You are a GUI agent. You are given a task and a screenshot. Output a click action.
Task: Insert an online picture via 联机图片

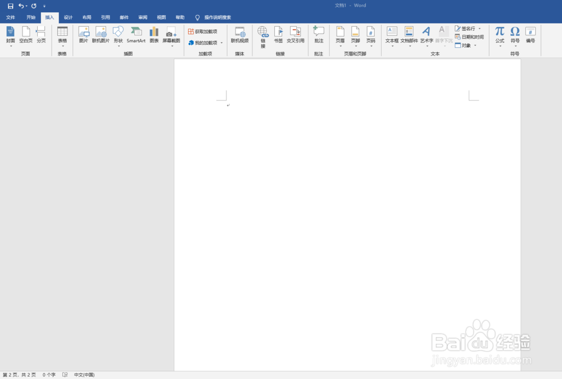tap(101, 35)
